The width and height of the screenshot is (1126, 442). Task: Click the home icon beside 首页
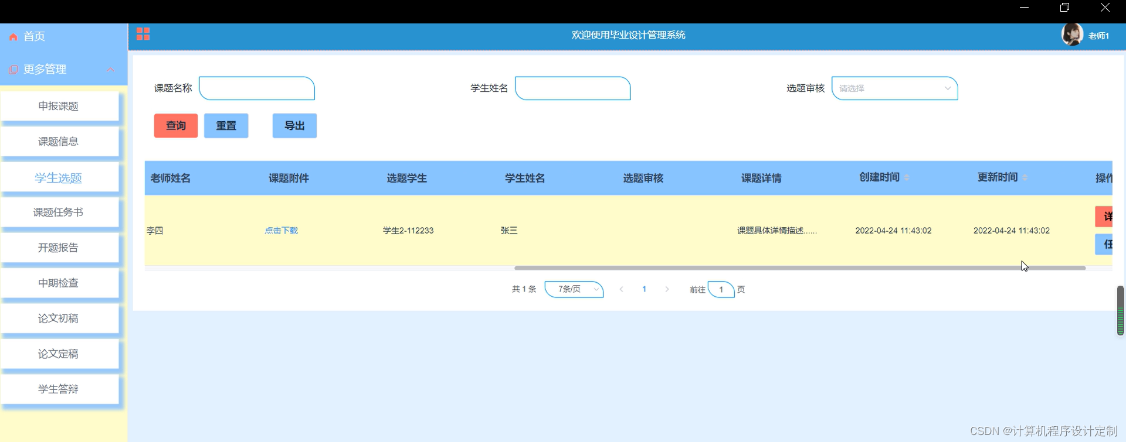(13, 37)
